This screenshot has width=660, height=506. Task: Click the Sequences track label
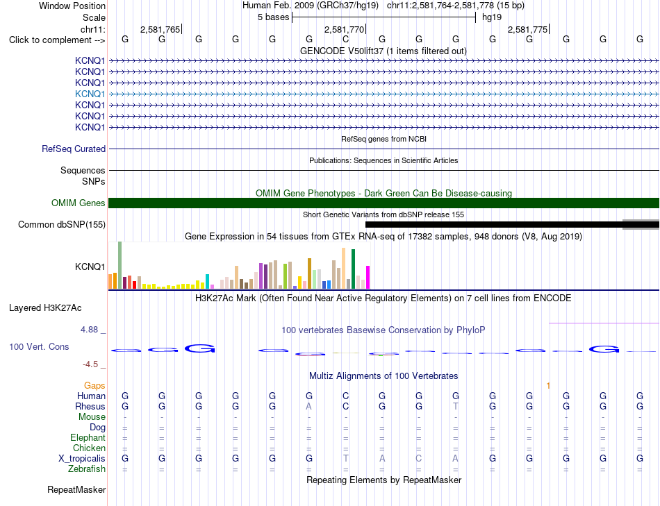83,170
